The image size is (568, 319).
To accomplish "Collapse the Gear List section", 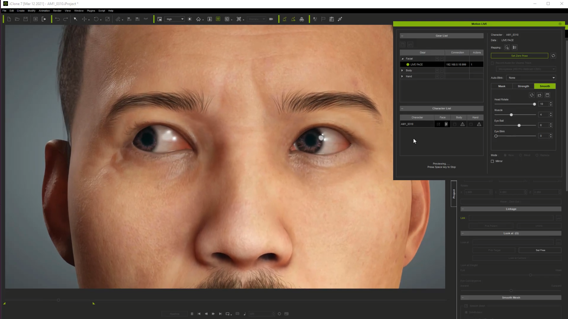I will (x=402, y=36).
